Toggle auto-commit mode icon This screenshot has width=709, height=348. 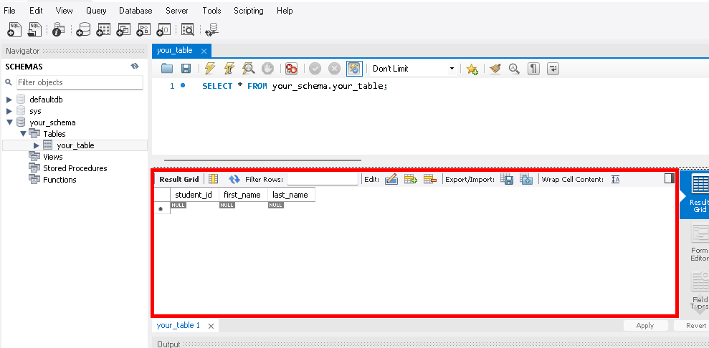354,69
